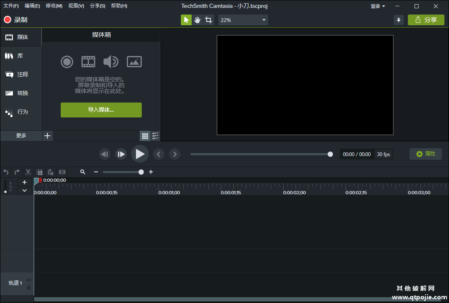Open the 属性 Properties panel
449x303 pixels.
pyautogui.click(x=426, y=154)
